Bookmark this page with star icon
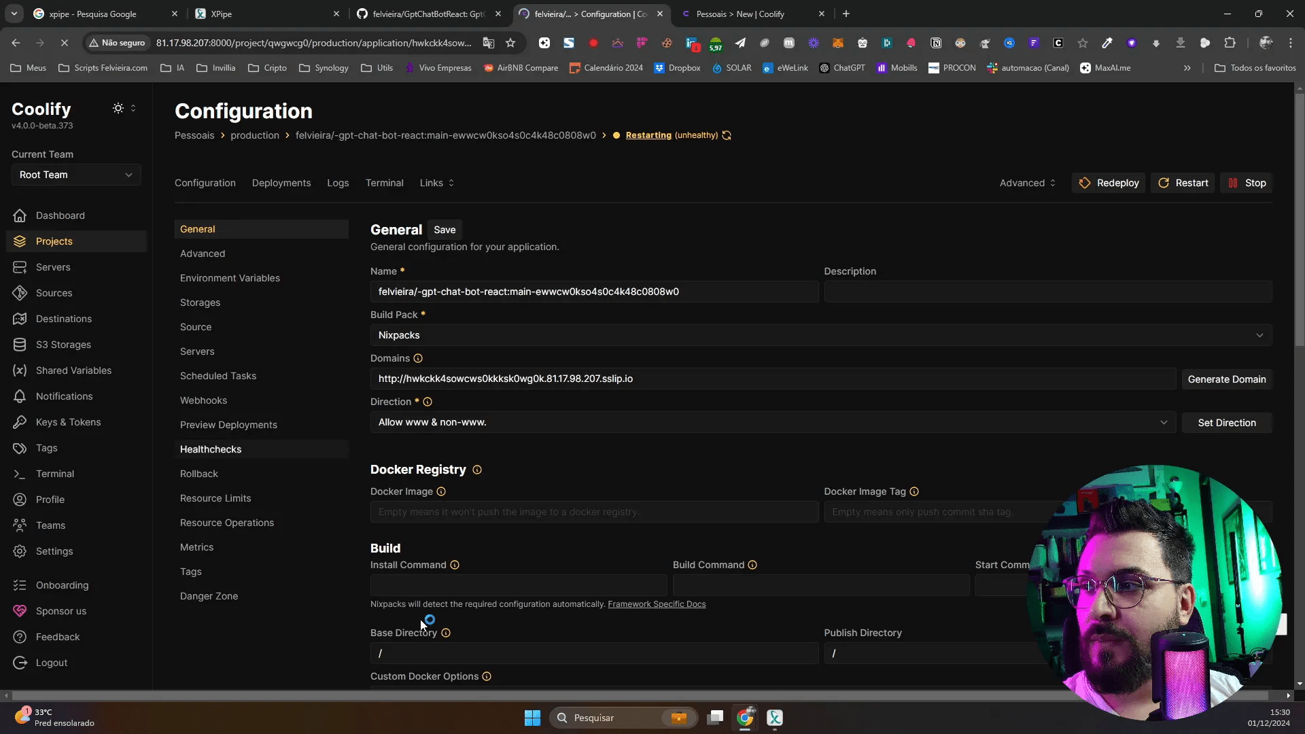 click(510, 43)
